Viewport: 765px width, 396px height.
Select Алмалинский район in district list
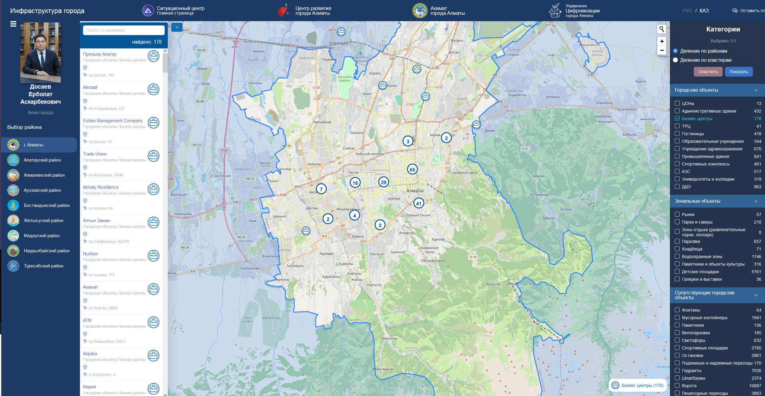tap(39, 175)
